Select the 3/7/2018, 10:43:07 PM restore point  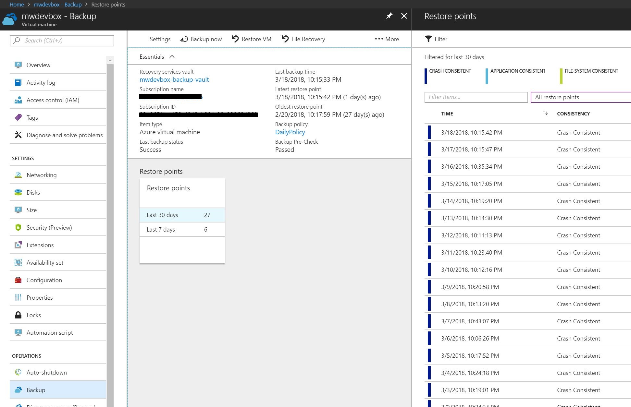(x=527, y=321)
